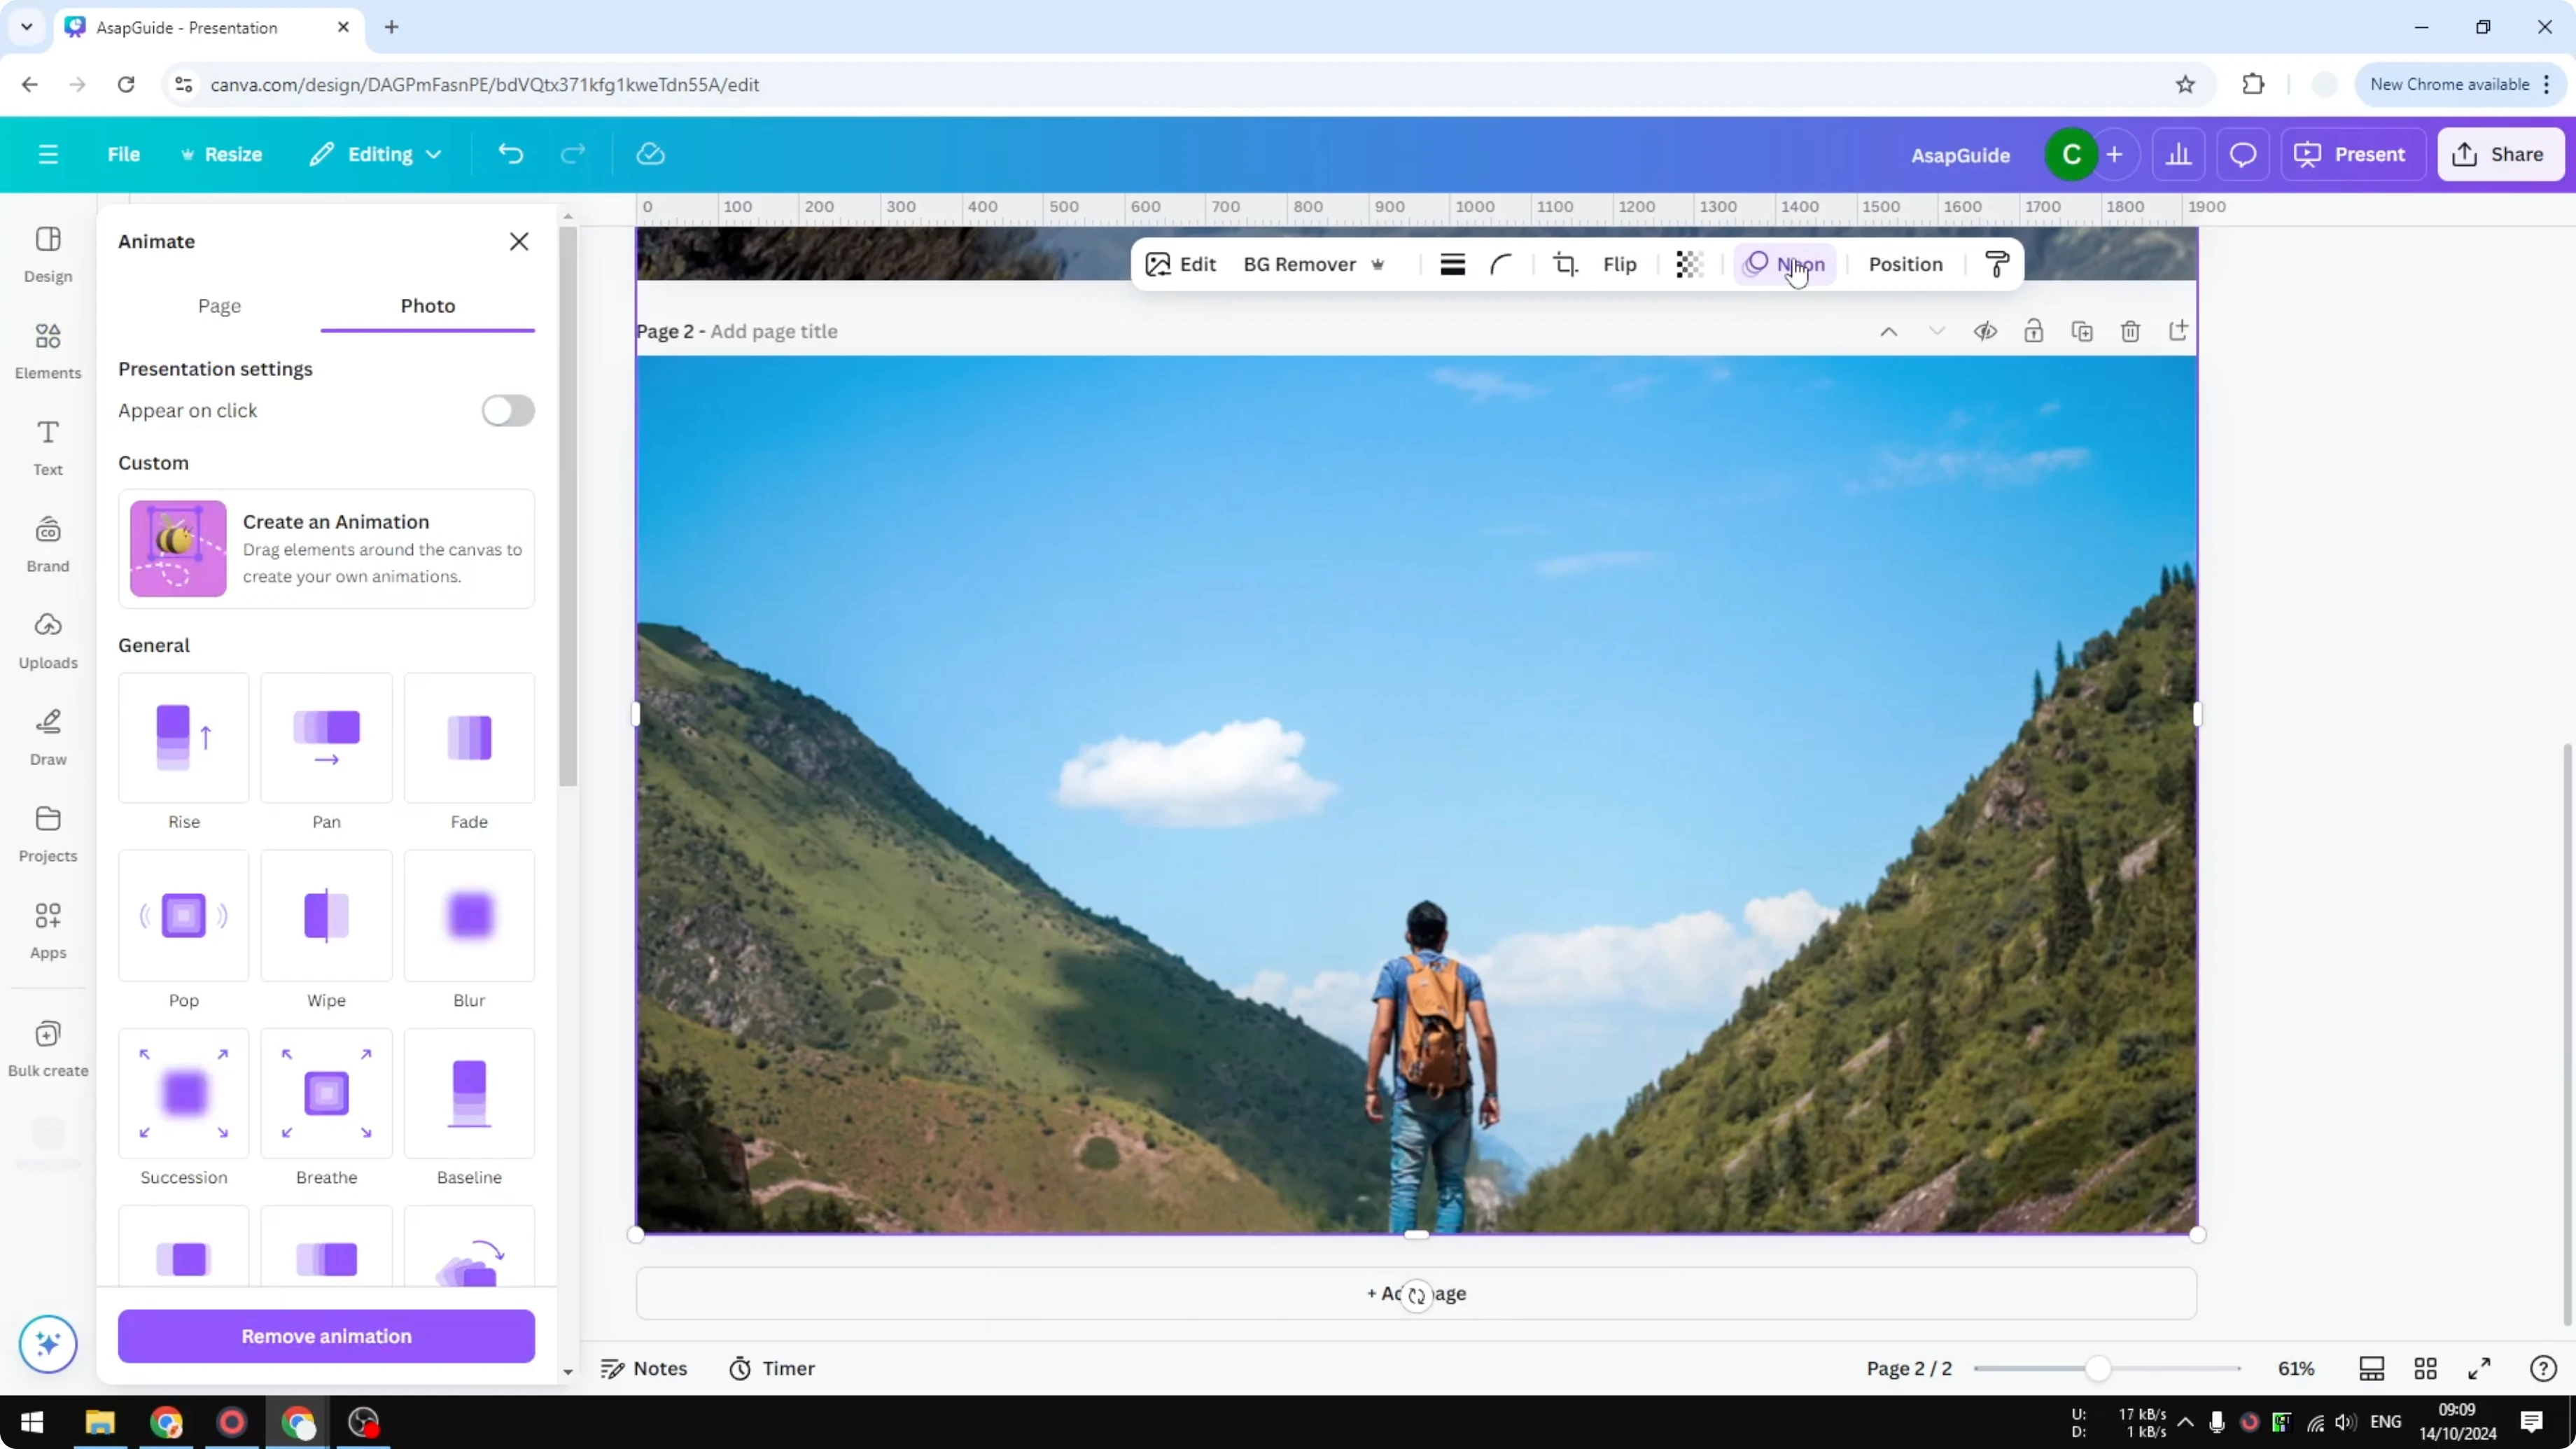The height and width of the screenshot is (1449, 2576).
Task: Lock page 2 with the padlock icon
Action: click(2034, 331)
